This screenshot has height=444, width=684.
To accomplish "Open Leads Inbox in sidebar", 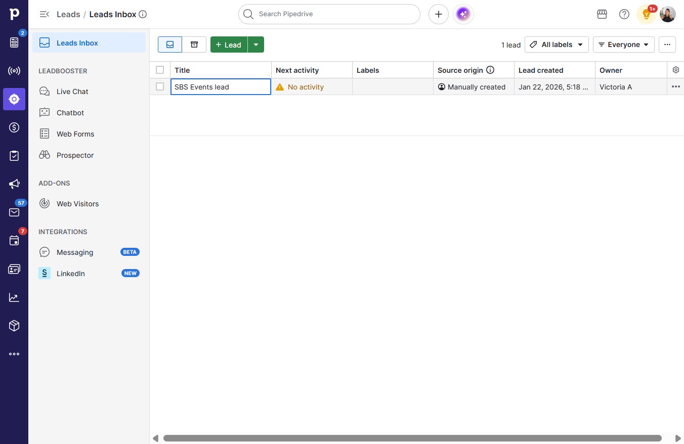I will pos(89,43).
